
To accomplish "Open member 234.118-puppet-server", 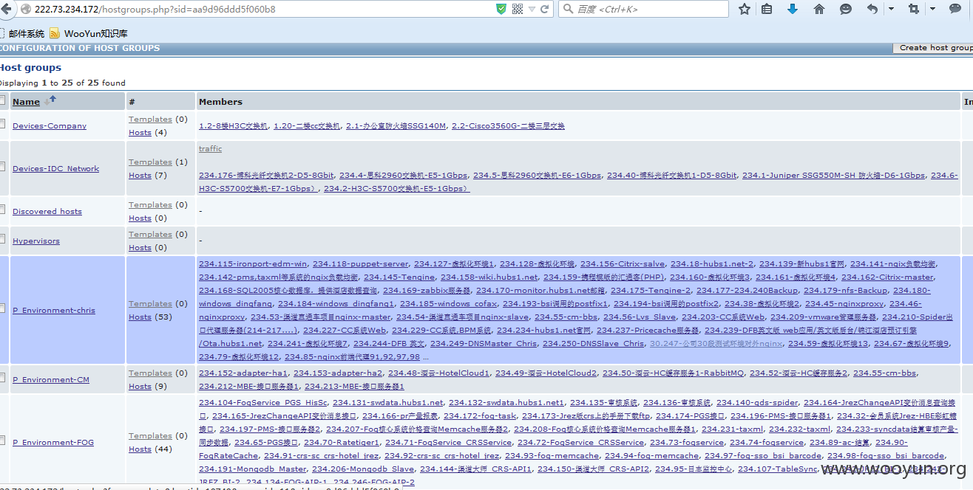I will (360, 264).
